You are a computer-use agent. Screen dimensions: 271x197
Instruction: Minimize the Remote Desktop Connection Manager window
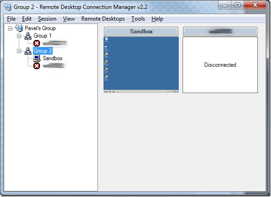click(x=225, y=5)
